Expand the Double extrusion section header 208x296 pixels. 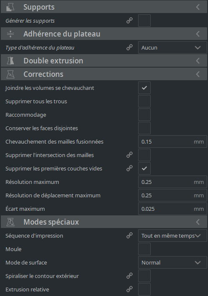104,61
